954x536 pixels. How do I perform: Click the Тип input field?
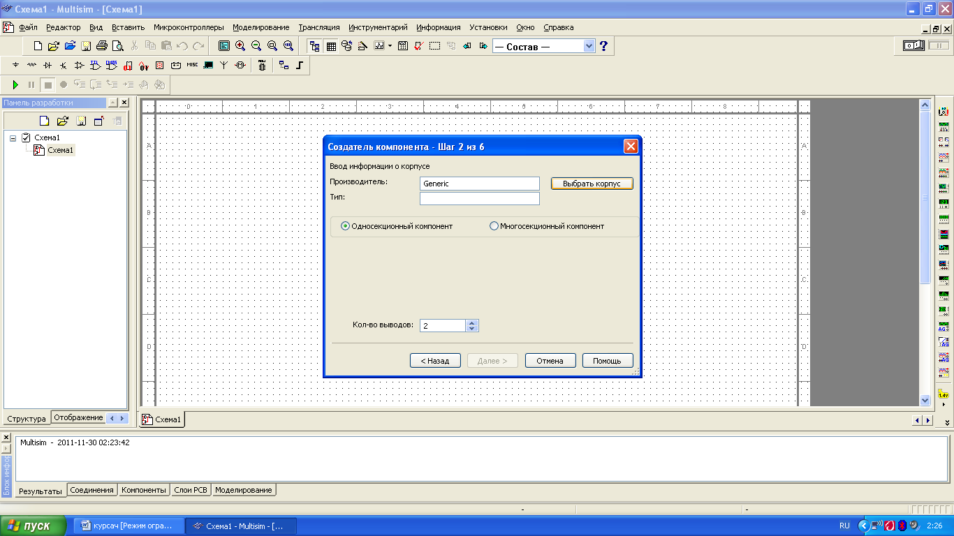pos(480,199)
